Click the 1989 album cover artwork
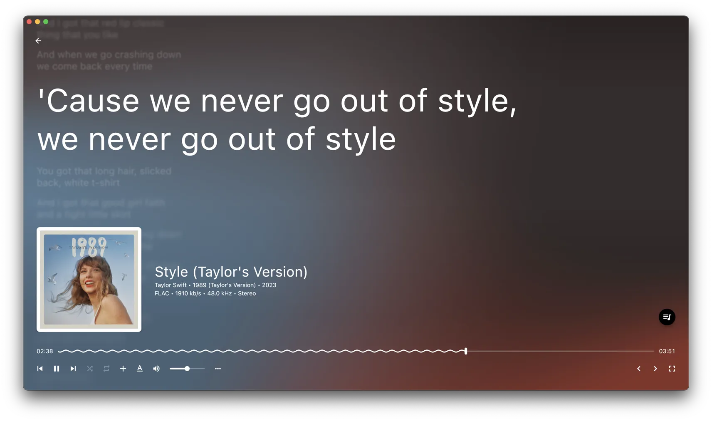The width and height of the screenshot is (712, 421). tap(89, 280)
